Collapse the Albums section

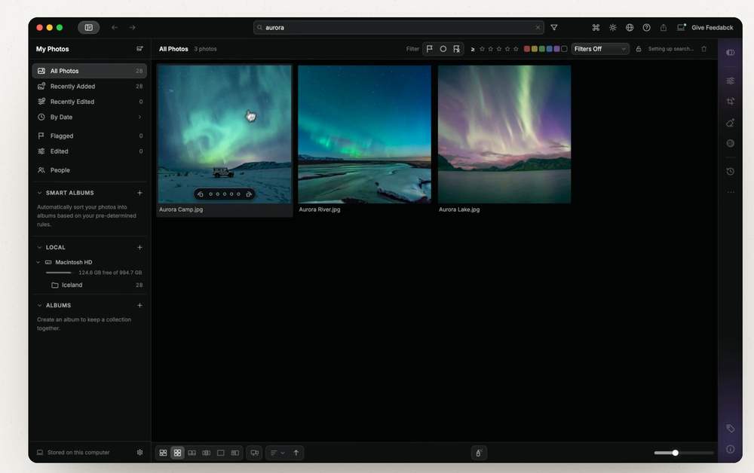[x=39, y=305]
